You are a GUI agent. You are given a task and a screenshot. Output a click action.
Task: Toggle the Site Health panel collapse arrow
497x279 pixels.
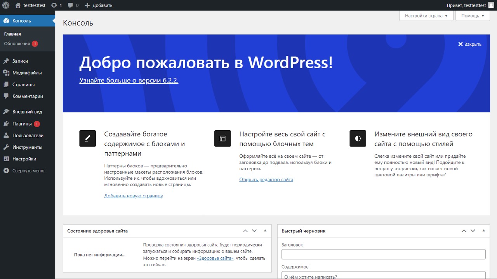265,231
